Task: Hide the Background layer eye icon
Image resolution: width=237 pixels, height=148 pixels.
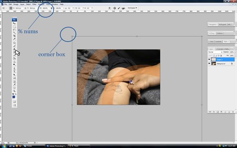Action: [x=209, y=64]
